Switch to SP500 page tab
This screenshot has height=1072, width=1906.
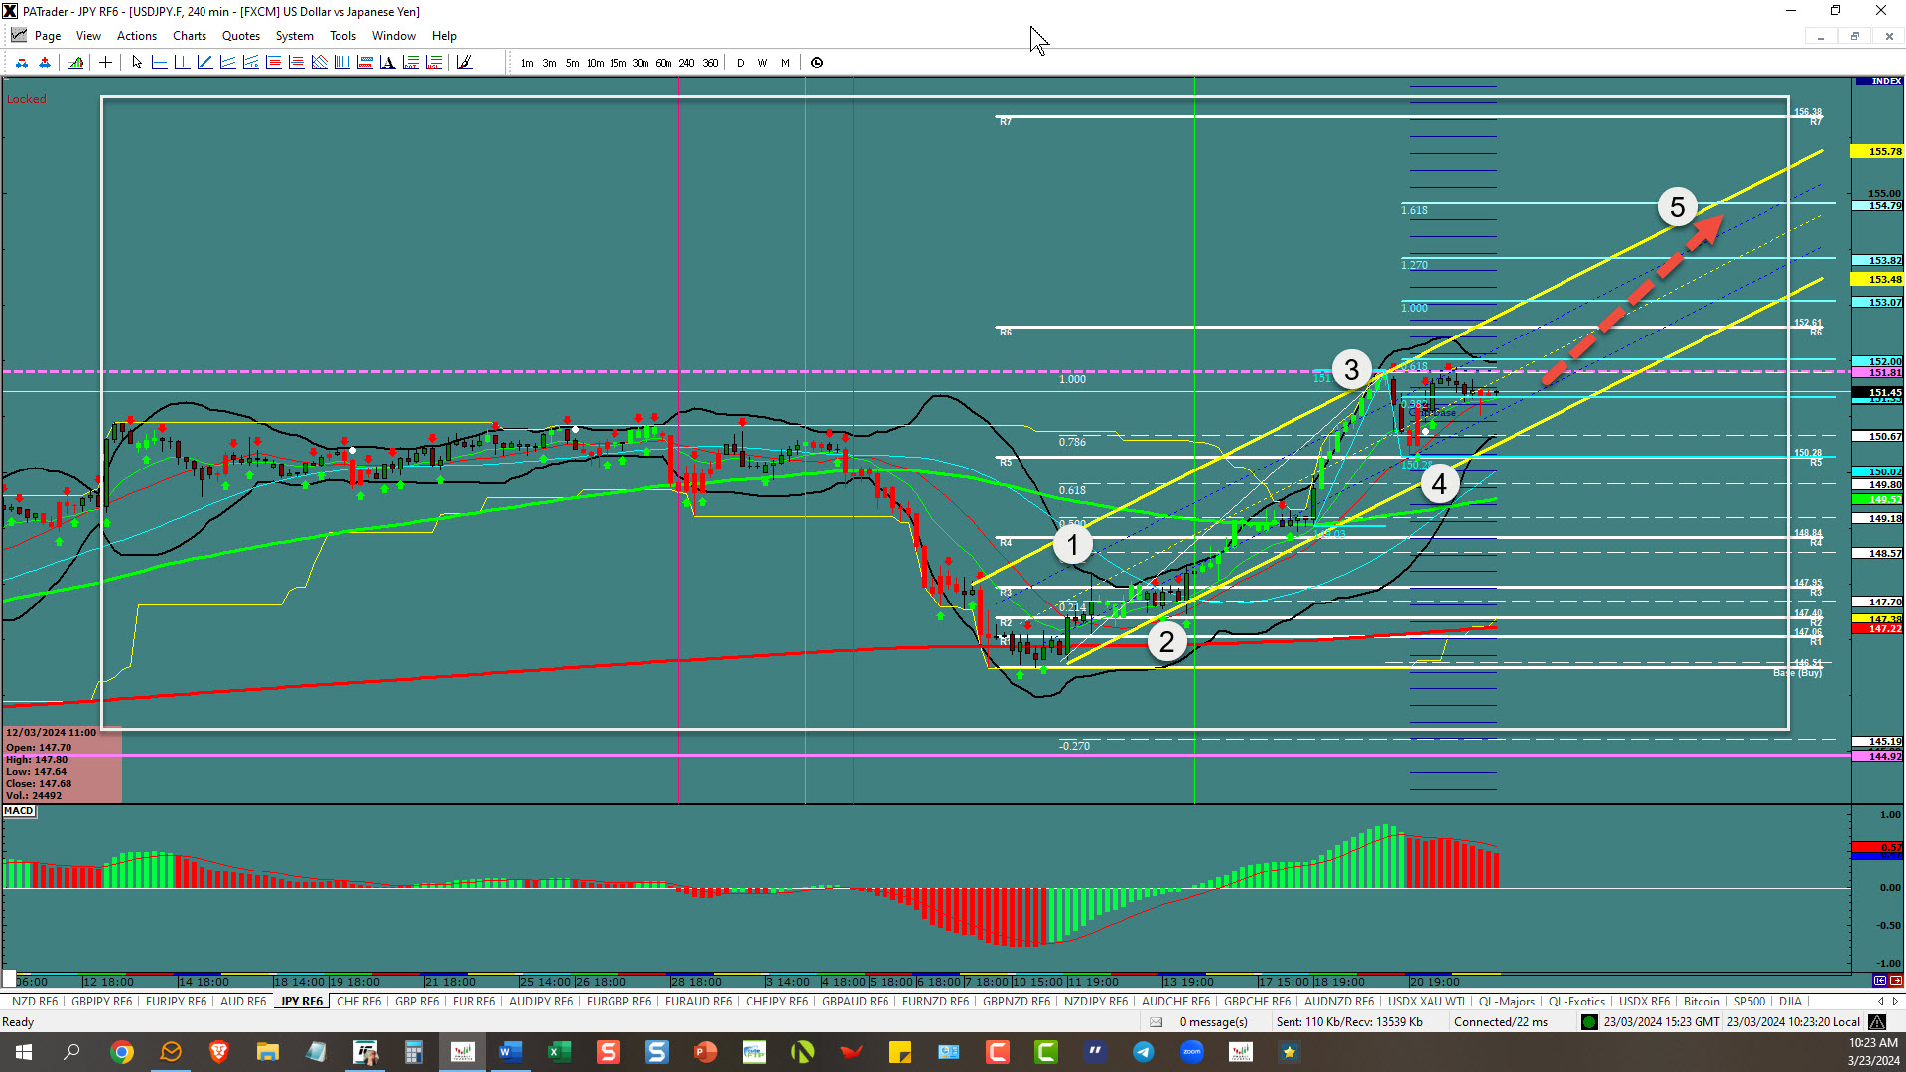coord(1749,1002)
